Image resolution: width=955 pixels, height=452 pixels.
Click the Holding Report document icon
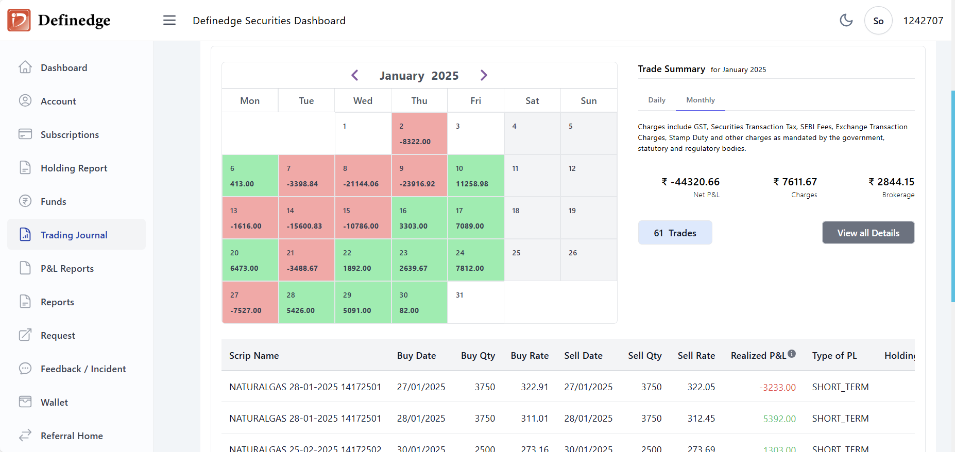coord(25,168)
